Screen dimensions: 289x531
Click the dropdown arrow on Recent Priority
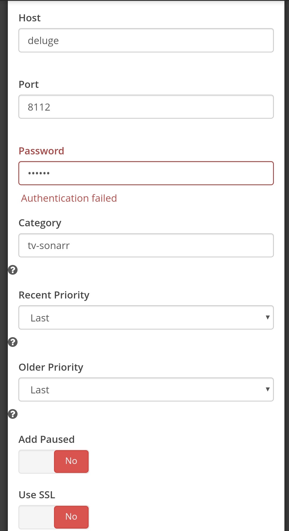coord(267,317)
